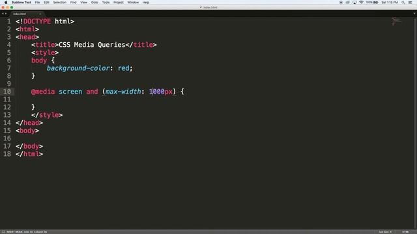Screen dimensions: 417x234
Task: Click the opening body tag on line 15
Action: (27, 131)
